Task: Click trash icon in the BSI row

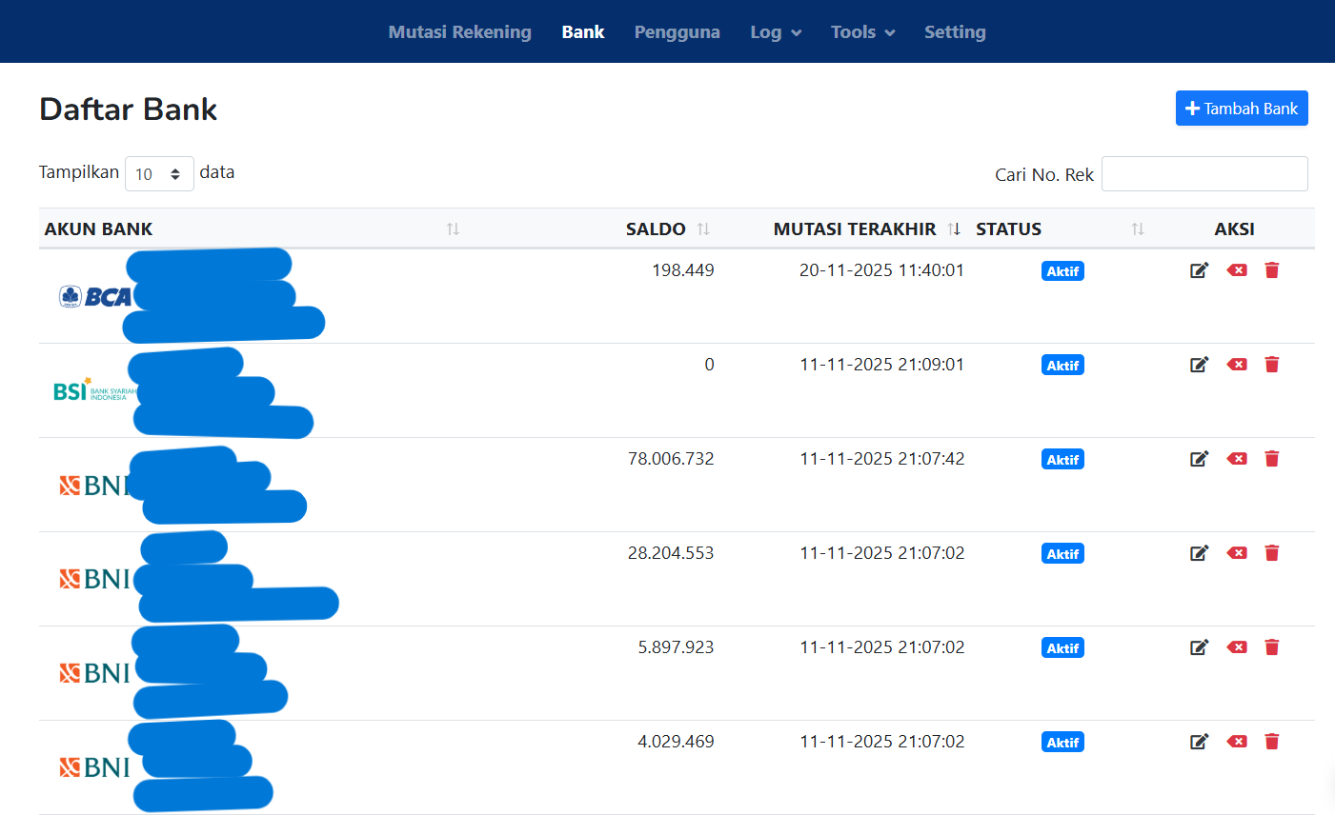Action: point(1271,365)
